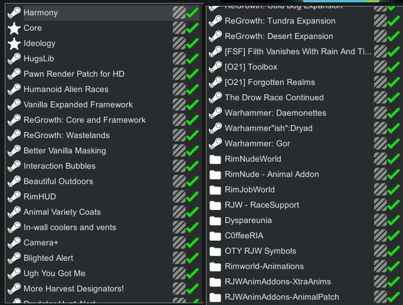The width and height of the screenshot is (403, 305).
Task: Click Steam icon beside RimHUD
Action: [x=14, y=196]
